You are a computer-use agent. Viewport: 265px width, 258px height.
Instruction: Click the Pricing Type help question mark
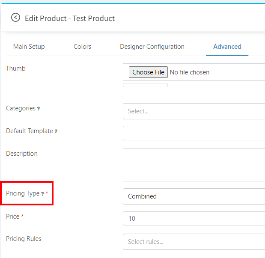(x=42, y=194)
